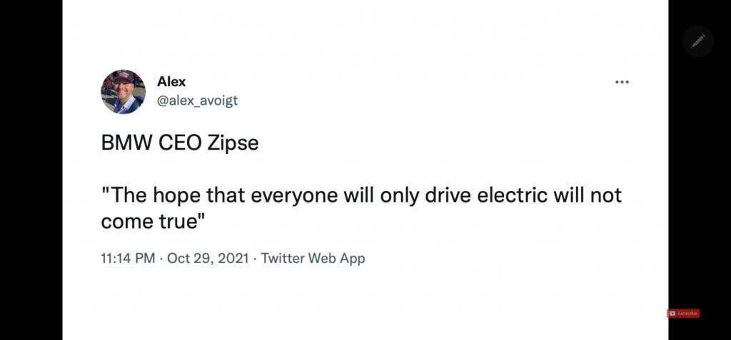Open the @alex_avoigt handle link
731x340 pixels.
[x=197, y=100]
